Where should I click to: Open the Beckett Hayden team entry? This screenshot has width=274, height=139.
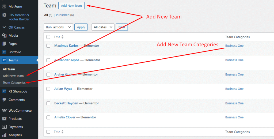66,103
